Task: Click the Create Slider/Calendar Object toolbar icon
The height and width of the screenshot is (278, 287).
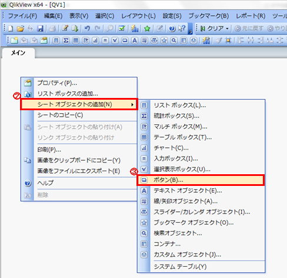Action: point(154,40)
